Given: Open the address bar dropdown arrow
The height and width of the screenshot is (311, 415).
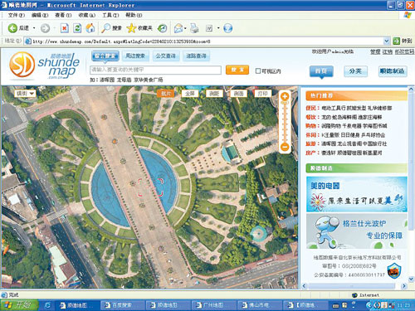Looking at the screenshot, I should (387, 41).
